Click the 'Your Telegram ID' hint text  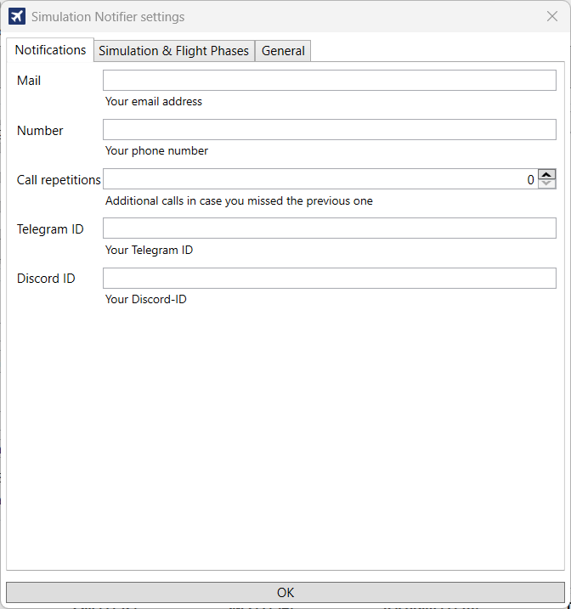150,250
